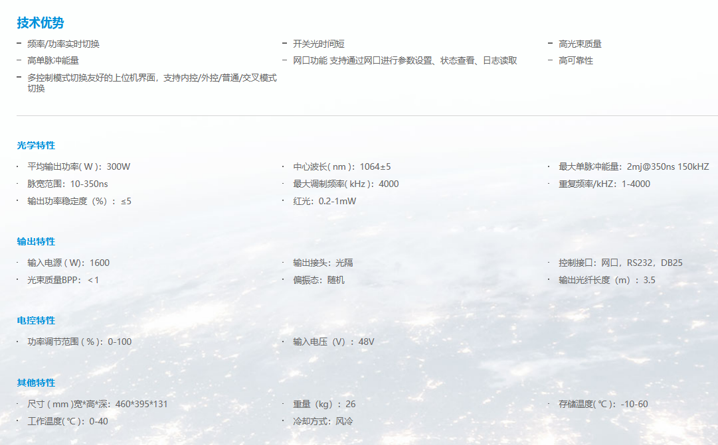Screen dimensions: 718x445
Task: Select the 频率/功率实时切换 advantage text
Action: tap(63, 44)
